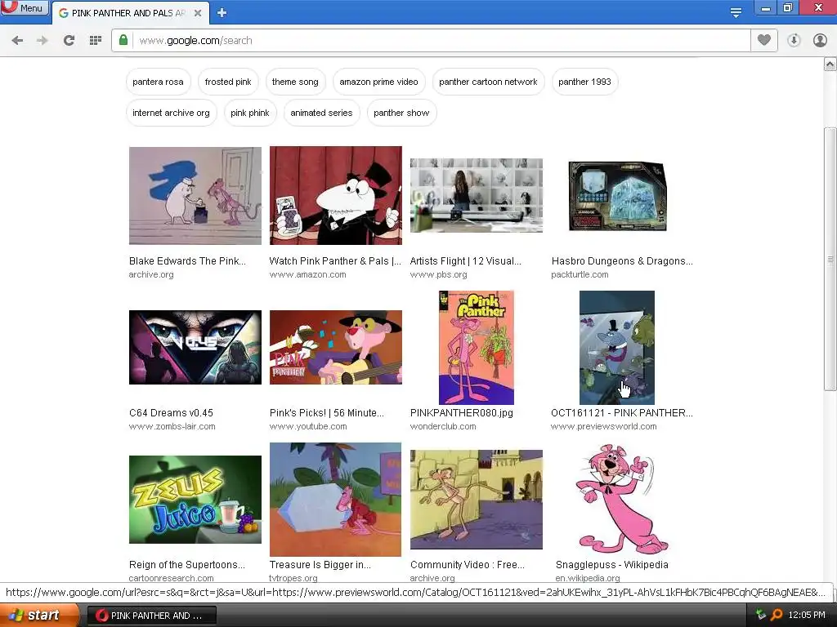
Task: Click the green padlock security icon
Action: (123, 40)
